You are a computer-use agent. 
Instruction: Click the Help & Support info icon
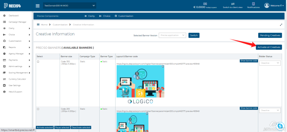[4, 92]
